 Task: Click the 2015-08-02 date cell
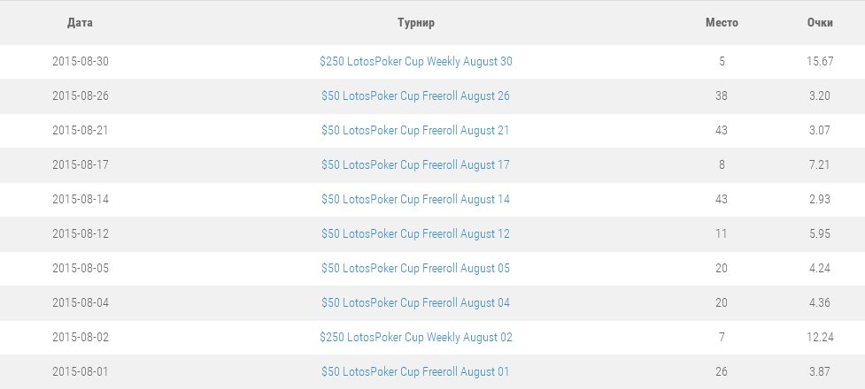(81, 338)
